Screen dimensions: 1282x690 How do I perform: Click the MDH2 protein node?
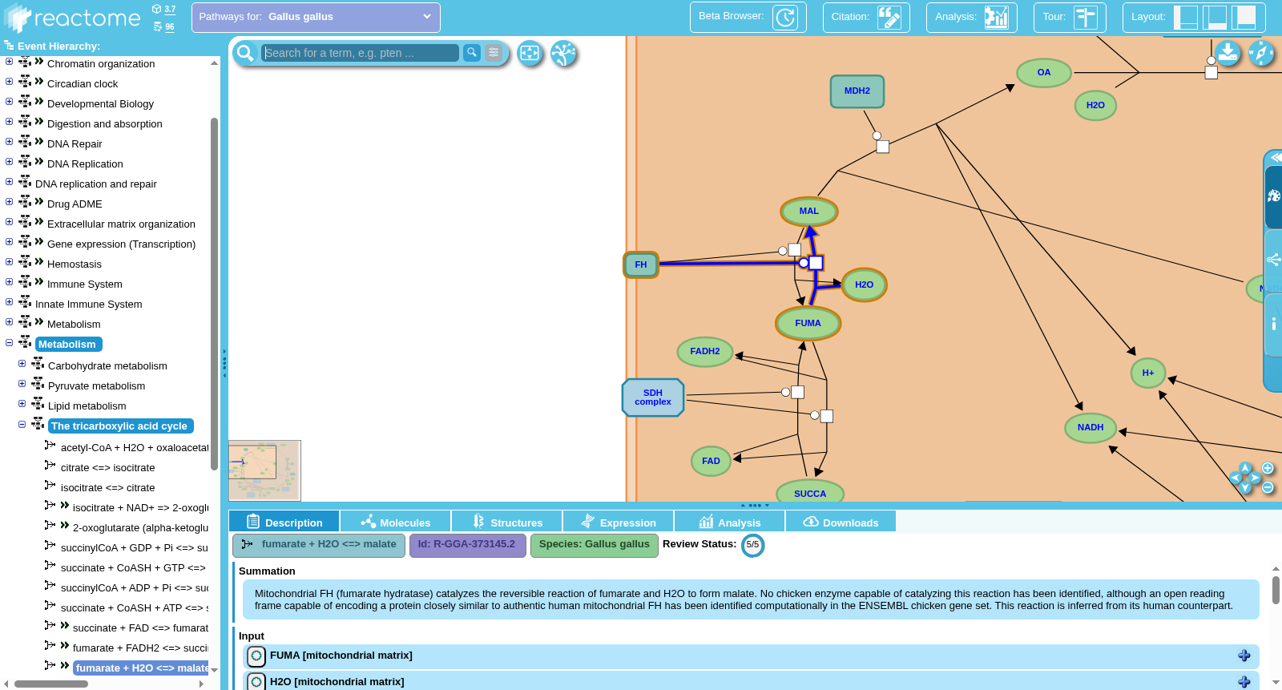pos(857,91)
